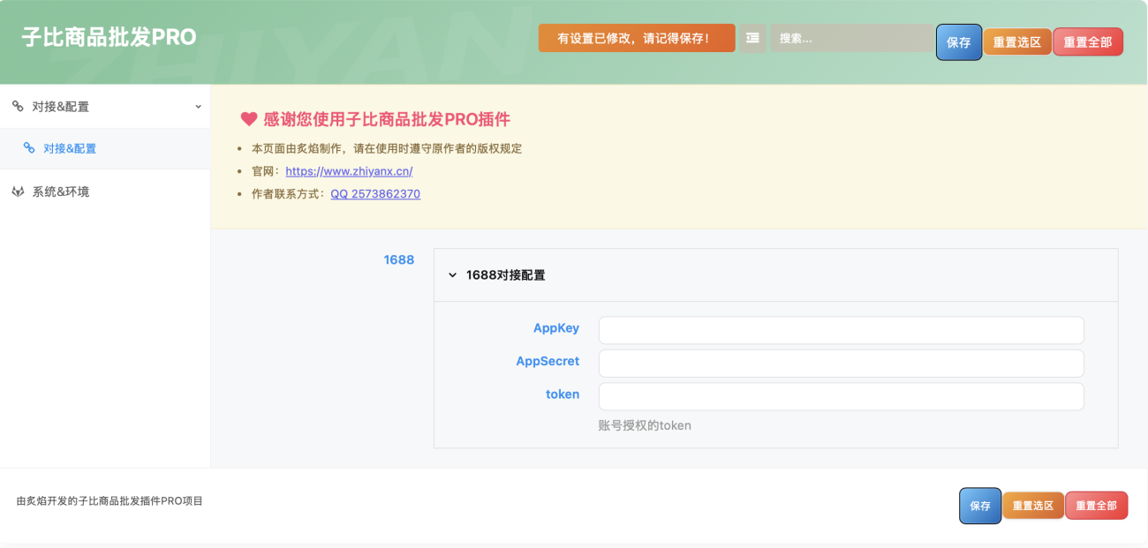Collapse the 1688对接配置 section arrow
1148x548 pixels.
[x=453, y=275]
